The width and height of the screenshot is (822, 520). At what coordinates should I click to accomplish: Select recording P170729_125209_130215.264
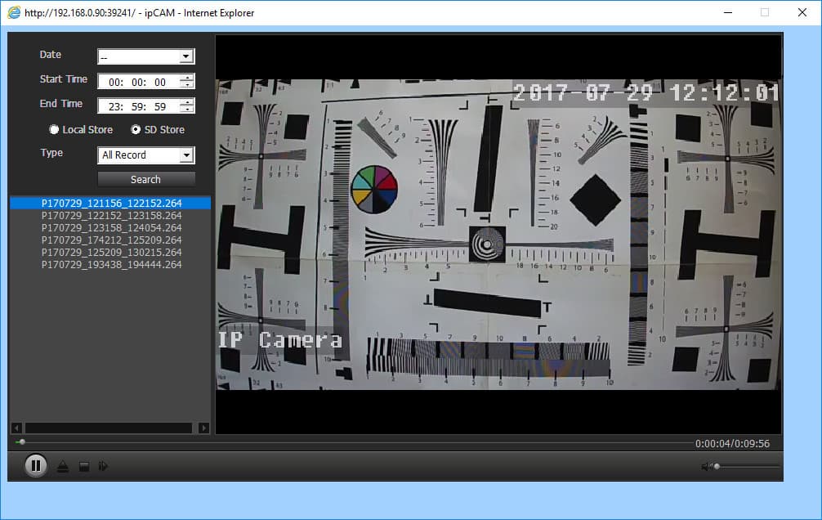[x=111, y=253]
